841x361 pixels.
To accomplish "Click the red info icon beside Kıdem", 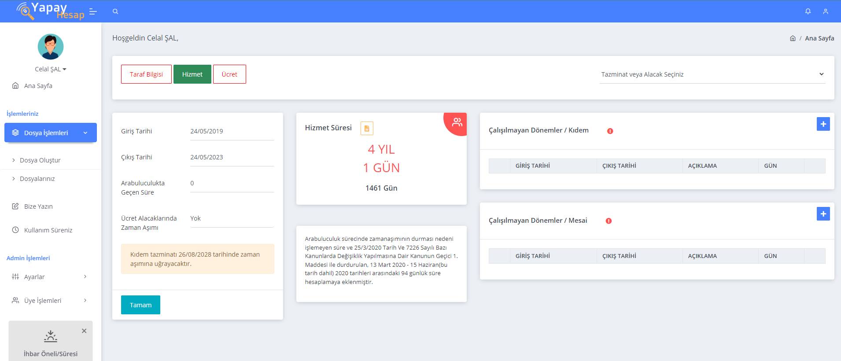I will [610, 131].
